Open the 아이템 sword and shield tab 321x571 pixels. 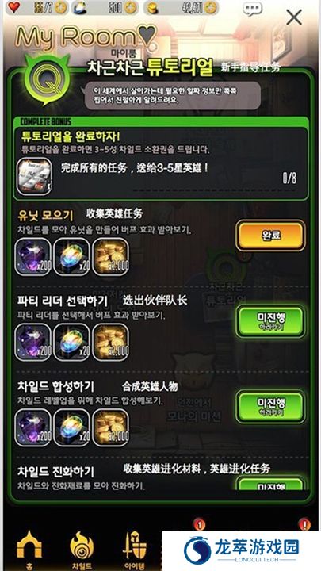point(135,549)
